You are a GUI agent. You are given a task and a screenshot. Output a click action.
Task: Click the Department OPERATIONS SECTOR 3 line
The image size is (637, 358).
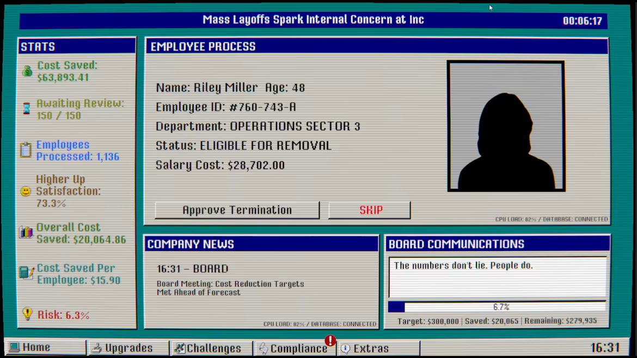(x=258, y=126)
